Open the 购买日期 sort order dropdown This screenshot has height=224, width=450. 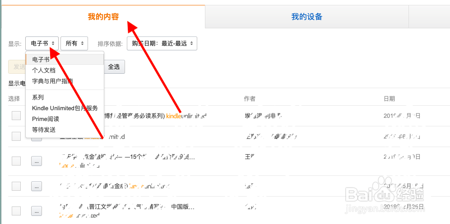[x=162, y=44]
